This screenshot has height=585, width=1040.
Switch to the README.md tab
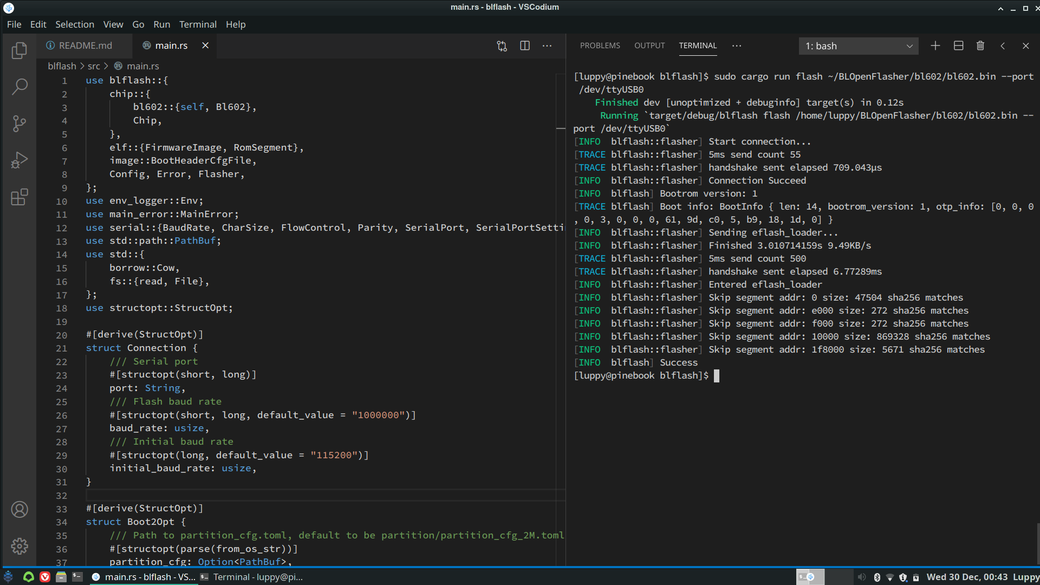coord(85,46)
